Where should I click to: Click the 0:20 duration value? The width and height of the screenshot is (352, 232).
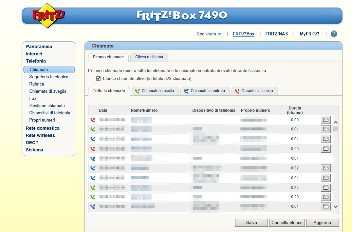[x=295, y=197]
